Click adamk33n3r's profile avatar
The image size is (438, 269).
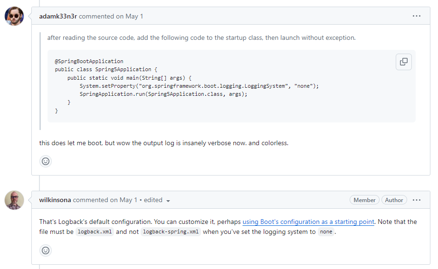click(14, 17)
